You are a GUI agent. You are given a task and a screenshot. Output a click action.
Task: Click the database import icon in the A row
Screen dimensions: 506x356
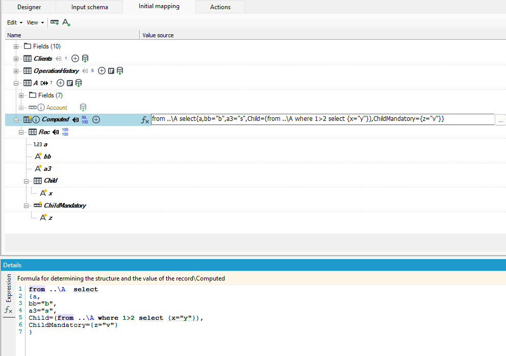(79, 83)
